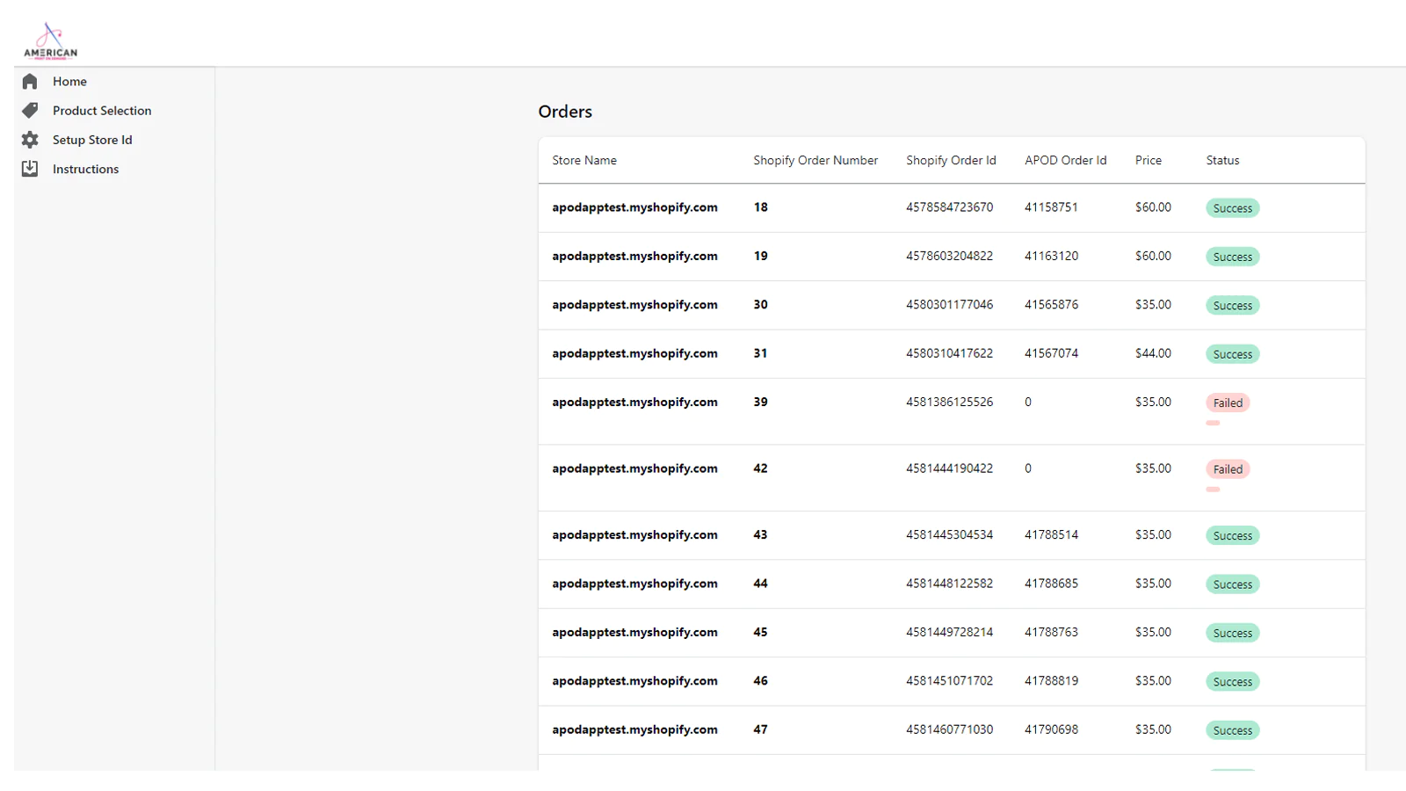Click the $60.00 price of order 18
Viewport: 1406px width, 791px height.
click(x=1153, y=207)
